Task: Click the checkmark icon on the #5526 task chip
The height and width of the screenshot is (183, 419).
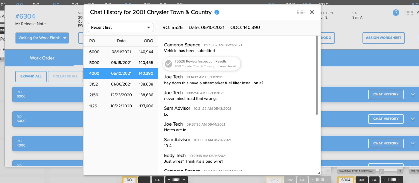Action: click(169, 64)
